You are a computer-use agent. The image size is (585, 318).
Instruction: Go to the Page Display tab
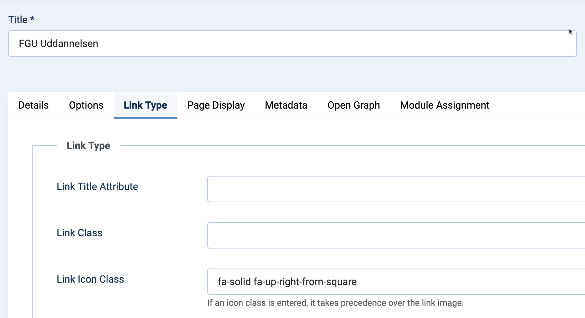(216, 105)
